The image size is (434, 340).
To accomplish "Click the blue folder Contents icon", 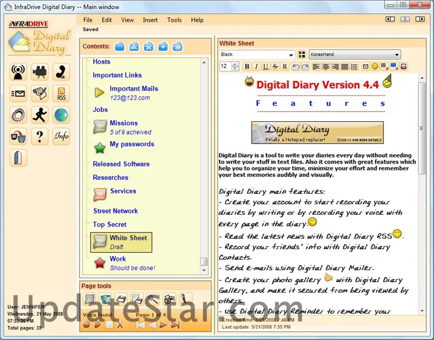I will tap(120, 47).
